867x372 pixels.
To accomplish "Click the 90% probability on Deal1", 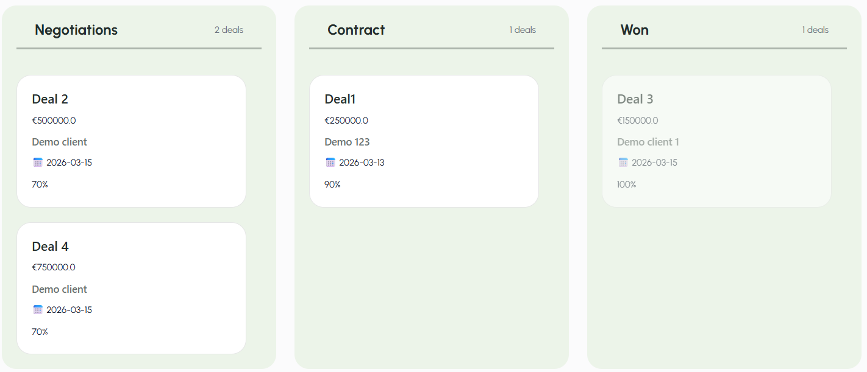I will (x=332, y=184).
